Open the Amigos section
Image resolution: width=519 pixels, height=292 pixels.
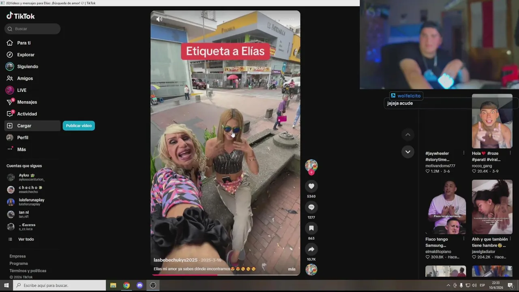click(25, 78)
